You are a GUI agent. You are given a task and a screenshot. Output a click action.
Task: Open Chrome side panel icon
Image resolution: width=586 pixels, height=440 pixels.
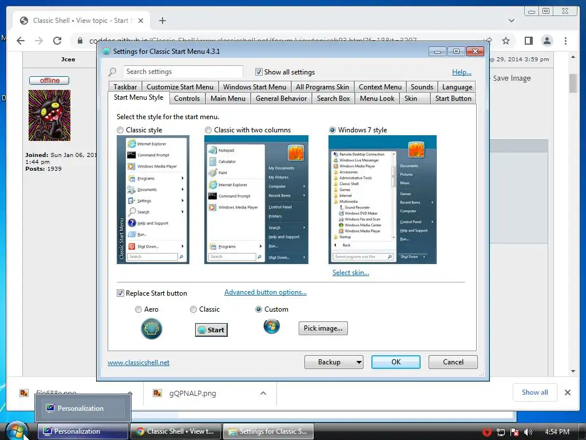click(528, 41)
